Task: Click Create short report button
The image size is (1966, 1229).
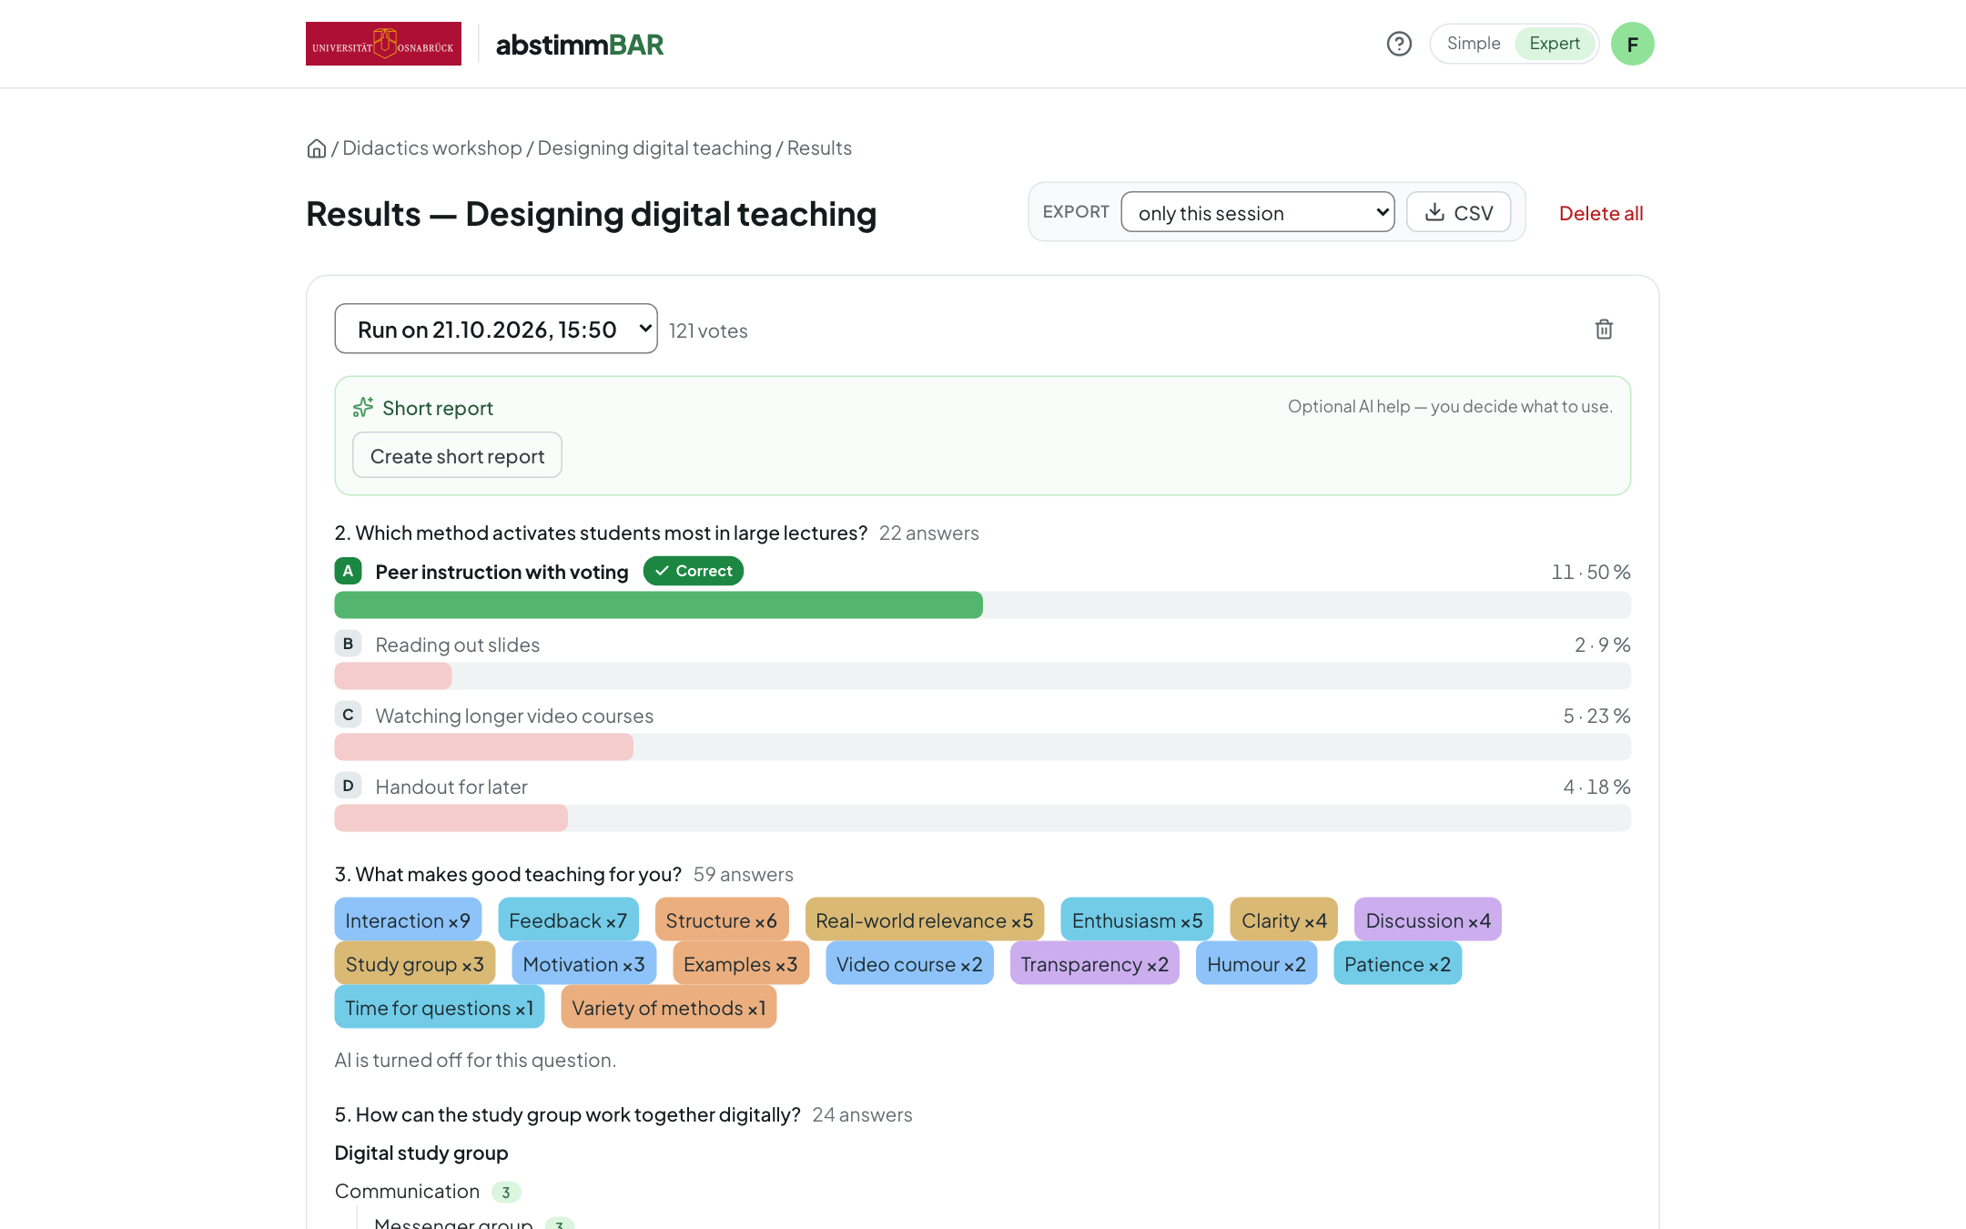Action: [457, 455]
